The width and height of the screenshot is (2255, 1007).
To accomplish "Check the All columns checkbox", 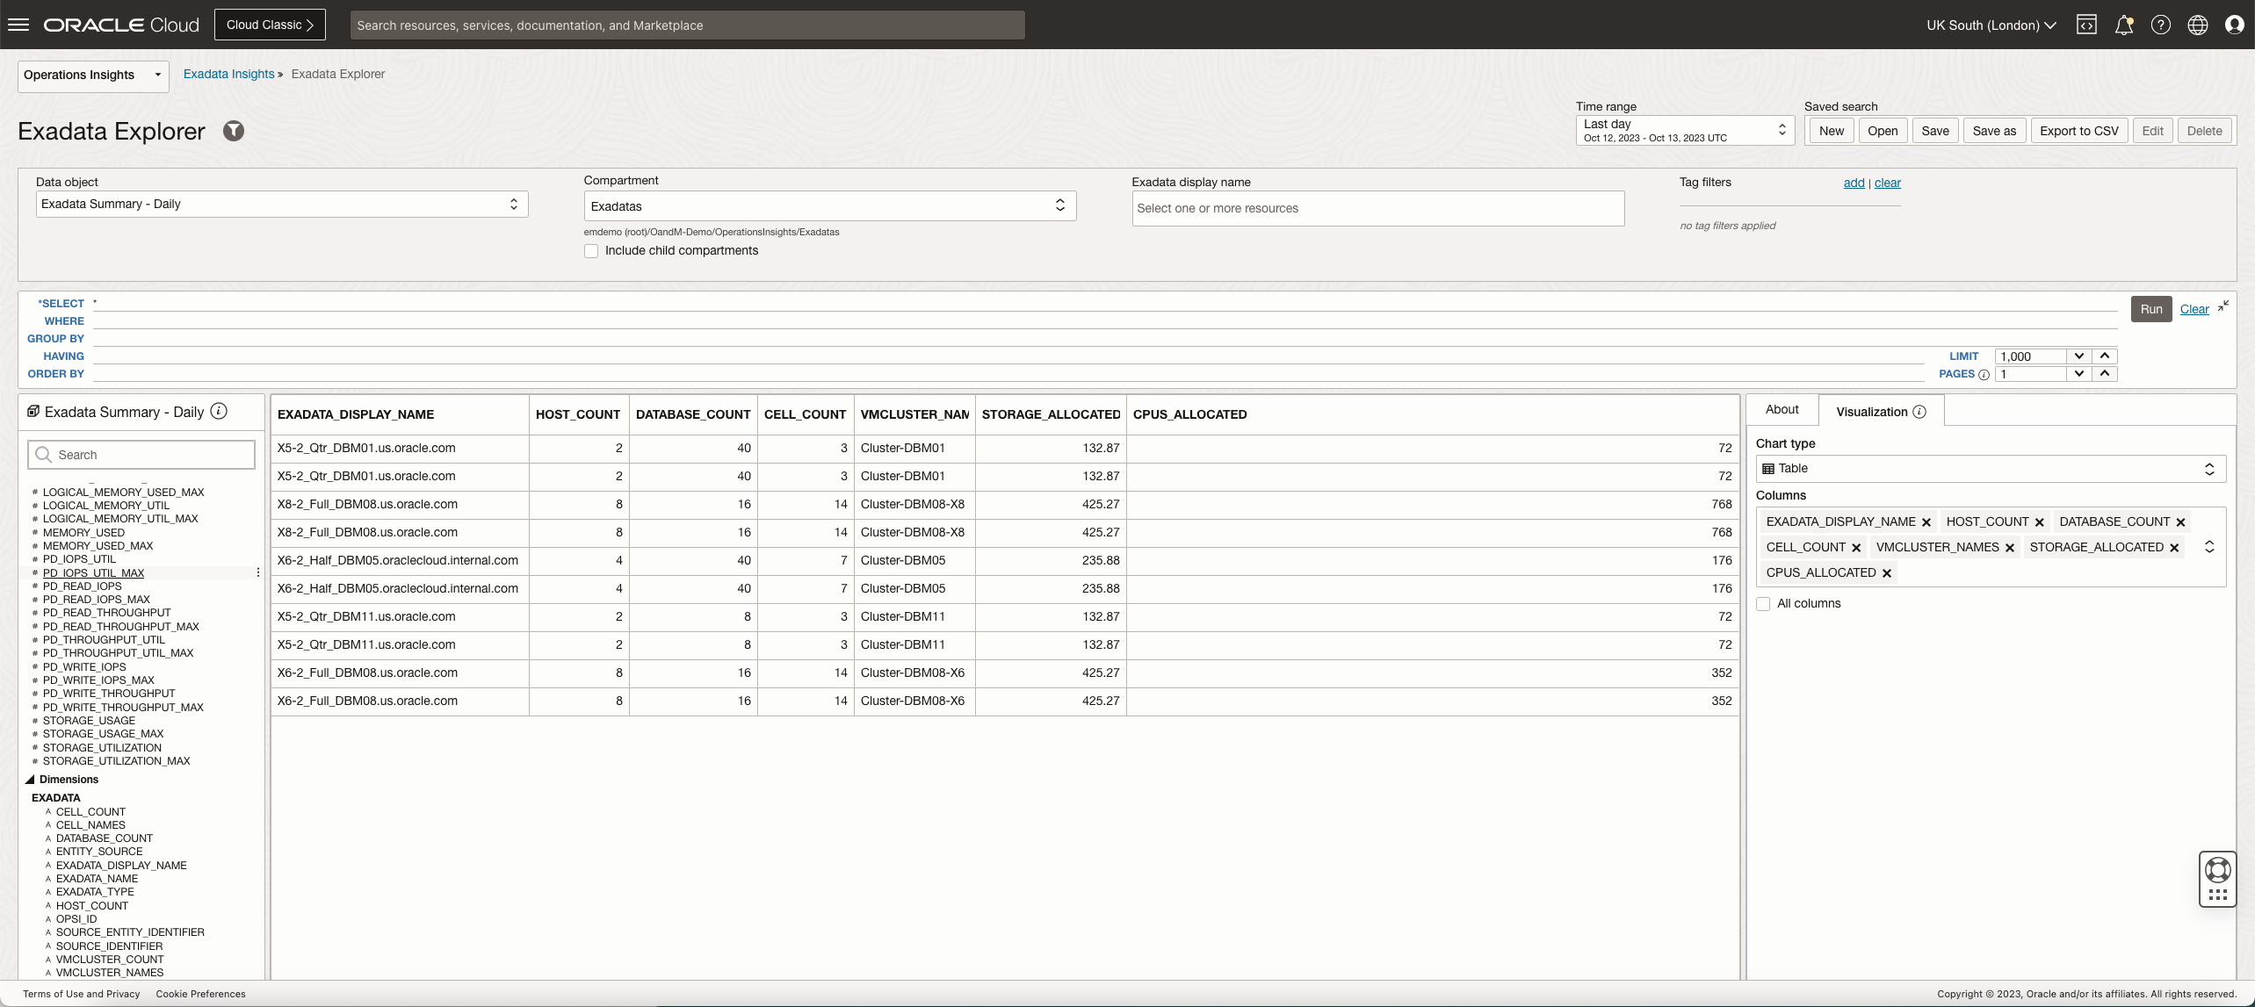I will click(1763, 604).
